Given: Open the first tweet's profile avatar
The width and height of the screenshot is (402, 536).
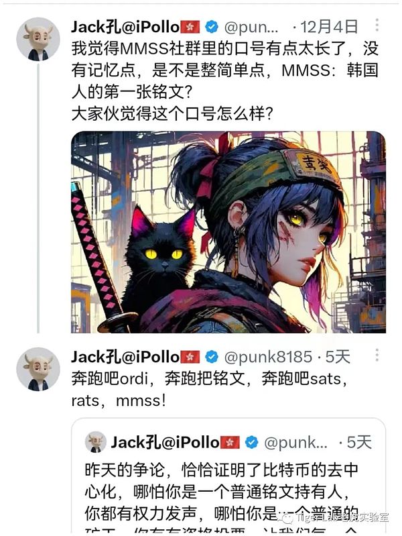Looking at the screenshot, I should click(x=38, y=39).
